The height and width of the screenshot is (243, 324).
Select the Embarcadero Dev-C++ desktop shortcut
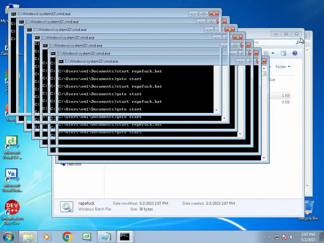12,212
